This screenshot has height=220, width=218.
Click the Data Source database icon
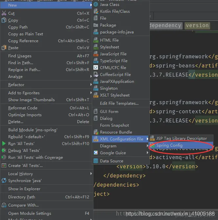[x=96, y=161]
